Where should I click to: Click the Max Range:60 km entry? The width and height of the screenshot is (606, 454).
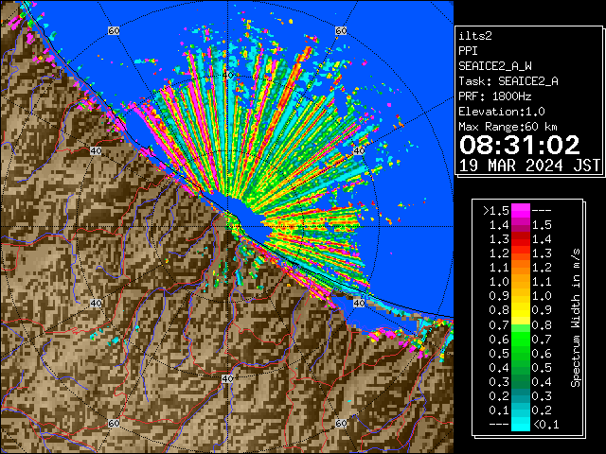point(508,127)
